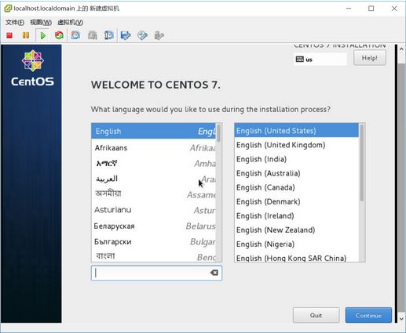The height and width of the screenshot is (333, 406).
Task: Click the USB device connect icon
Action: tap(159, 35)
